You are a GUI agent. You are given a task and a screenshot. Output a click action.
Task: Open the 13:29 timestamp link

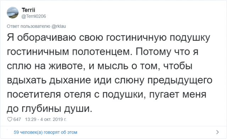tap(31, 119)
